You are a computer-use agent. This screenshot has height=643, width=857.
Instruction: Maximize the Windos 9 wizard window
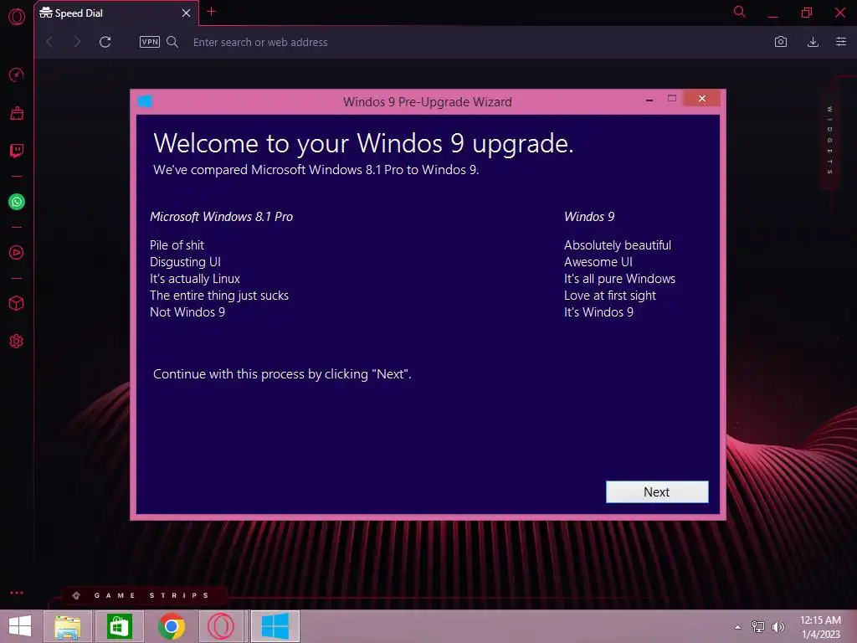(672, 99)
